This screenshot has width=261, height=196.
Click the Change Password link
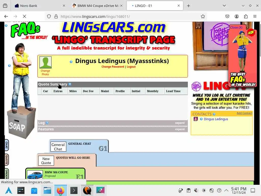click(113, 67)
